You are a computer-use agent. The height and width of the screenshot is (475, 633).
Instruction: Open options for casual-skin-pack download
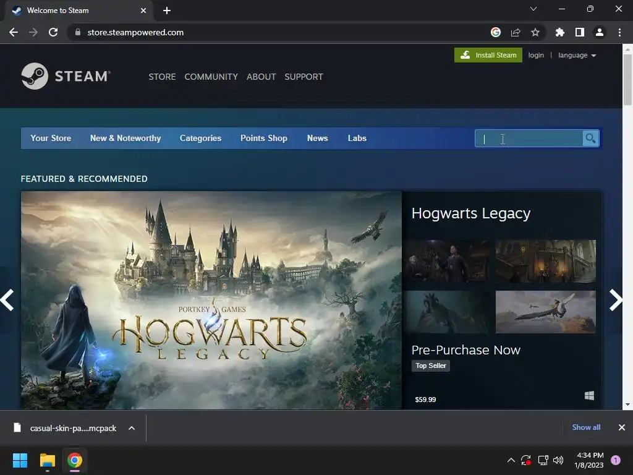132,428
